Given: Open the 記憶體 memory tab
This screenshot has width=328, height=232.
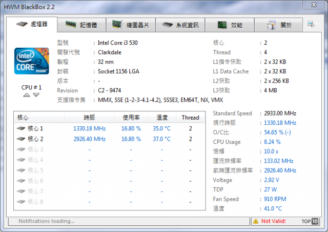Looking at the screenshot, I should tap(81, 25).
